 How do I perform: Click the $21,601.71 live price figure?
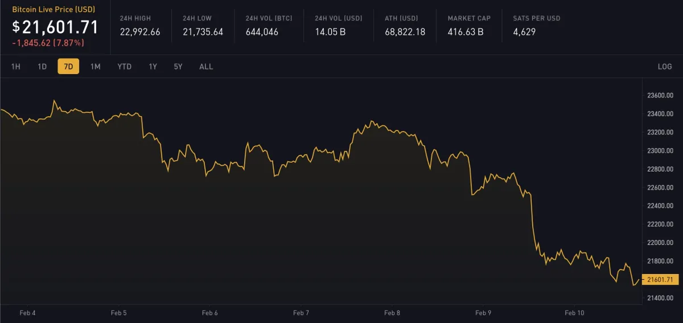coord(55,27)
